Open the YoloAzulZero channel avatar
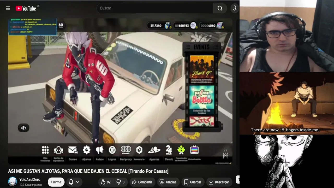The width and height of the screenshot is (334, 188). coord(13,181)
